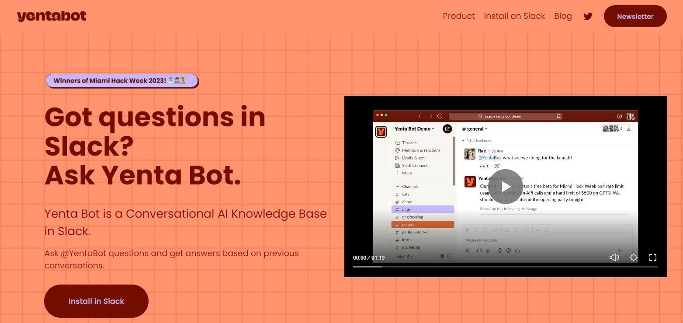
Task: Click the member avatars showing 8
Action: pos(613,129)
